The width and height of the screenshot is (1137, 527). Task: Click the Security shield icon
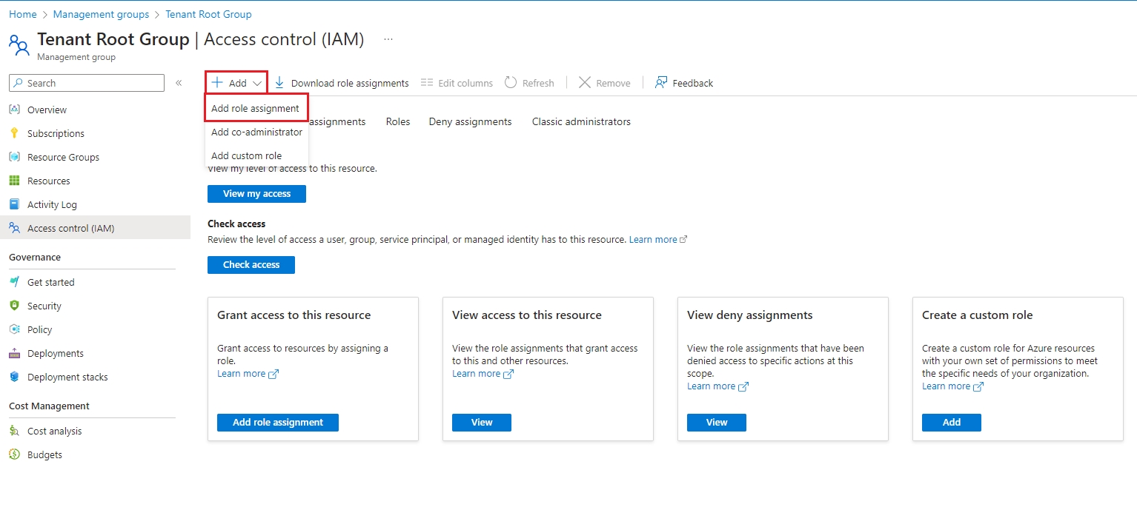(14, 306)
